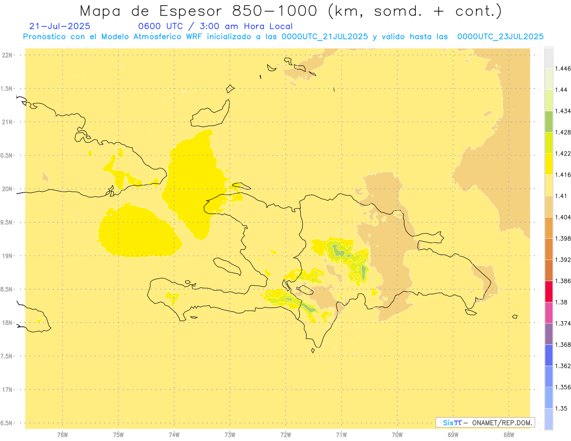Click the latitude label "19N"
571x441 pixels.
pyautogui.click(x=7, y=256)
